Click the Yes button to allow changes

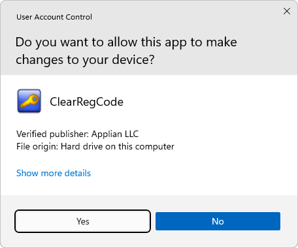[82, 221]
